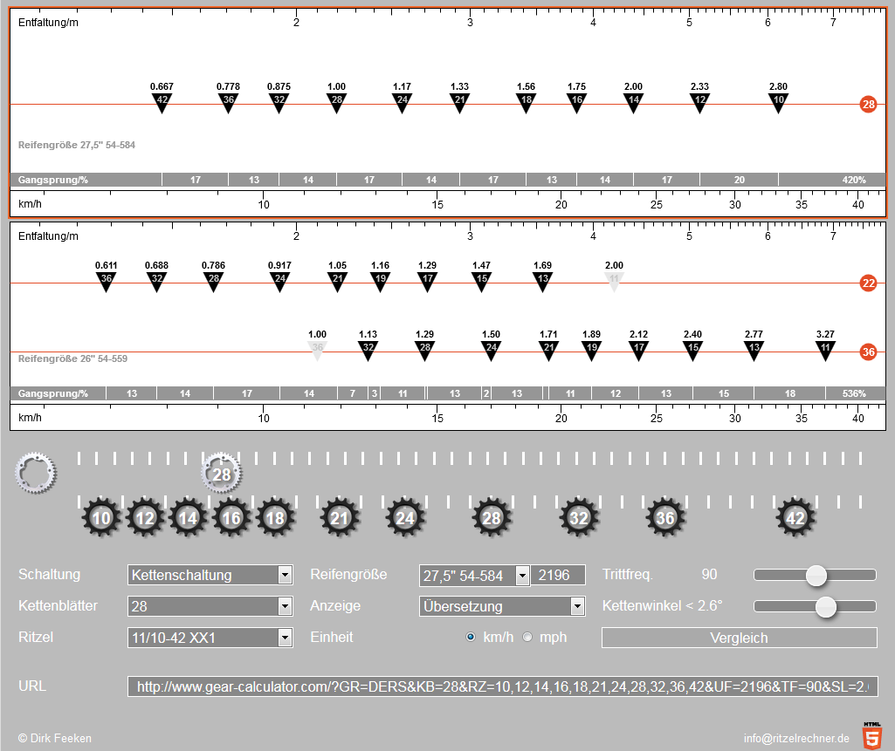
Task: Open the Schaltung Kettenschaltung dropdown
Action: coord(210,575)
